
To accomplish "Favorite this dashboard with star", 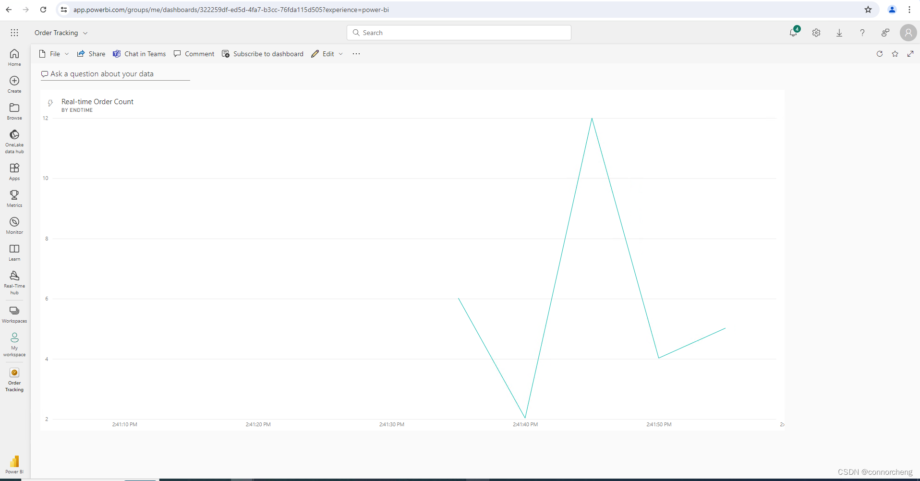I will [x=895, y=54].
